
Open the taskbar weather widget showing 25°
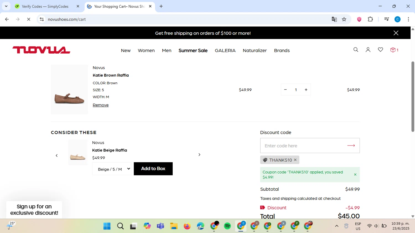point(11,226)
